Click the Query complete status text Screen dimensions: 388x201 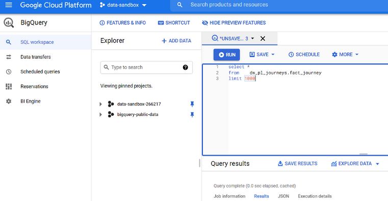click(x=254, y=186)
